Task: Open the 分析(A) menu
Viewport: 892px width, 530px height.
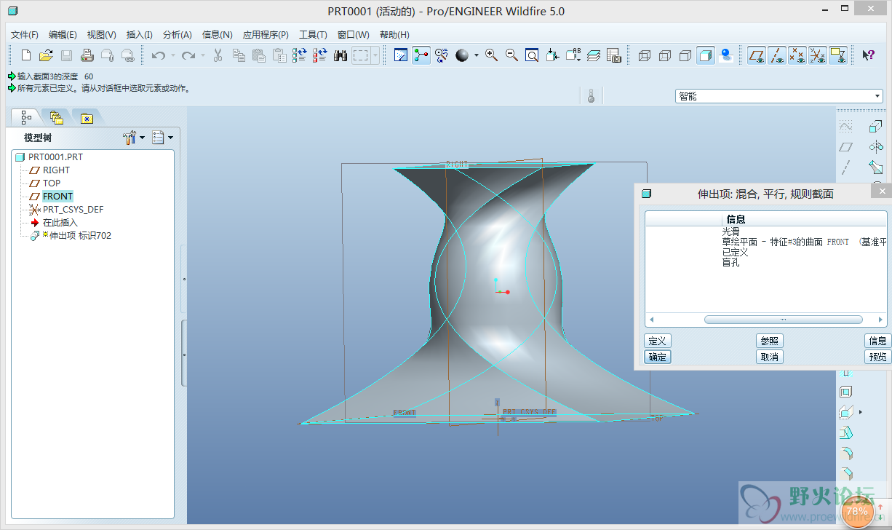Action: coord(178,34)
